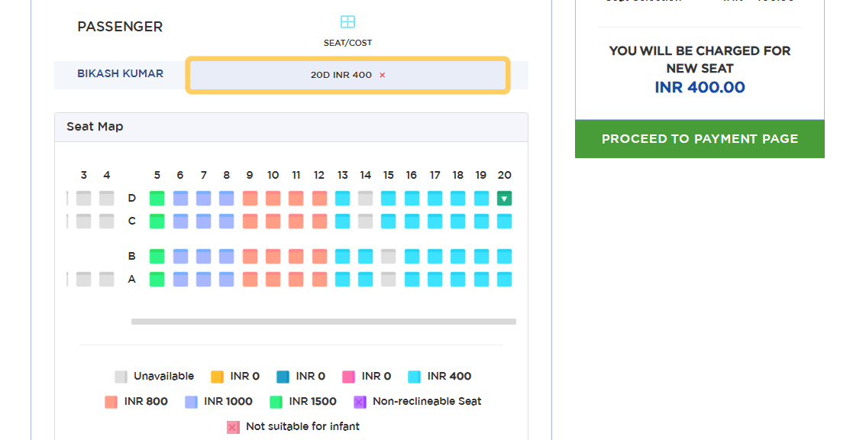Viewport: 853px width, 440px height.
Task: Select salmon seat 12D
Action: (319, 199)
